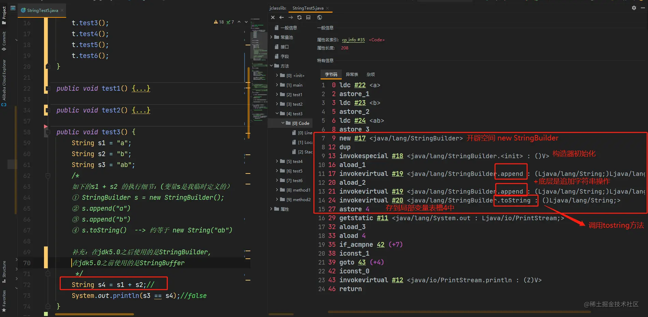648x317 pixels.
Task: Save the class file via the floppy icon
Action: pyautogui.click(x=308, y=17)
